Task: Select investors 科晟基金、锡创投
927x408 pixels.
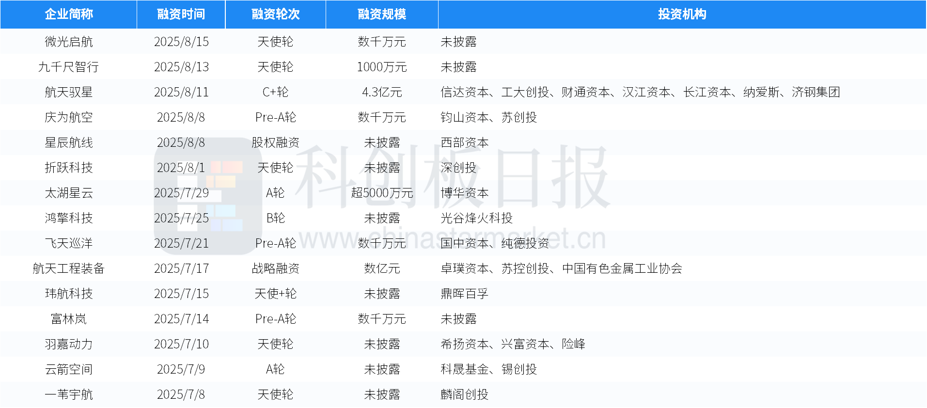Action: (488, 369)
